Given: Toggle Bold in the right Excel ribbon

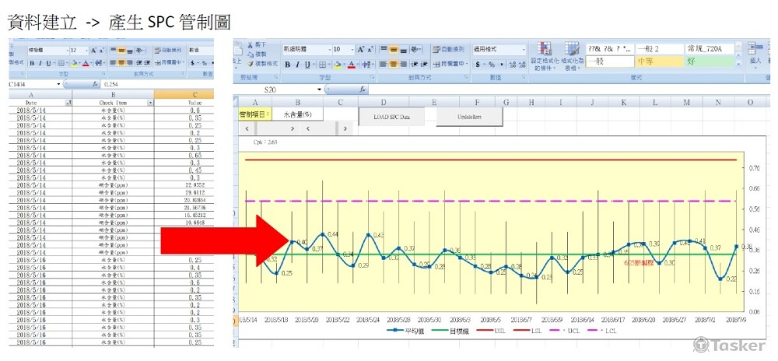Looking at the screenshot, I should click(287, 64).
